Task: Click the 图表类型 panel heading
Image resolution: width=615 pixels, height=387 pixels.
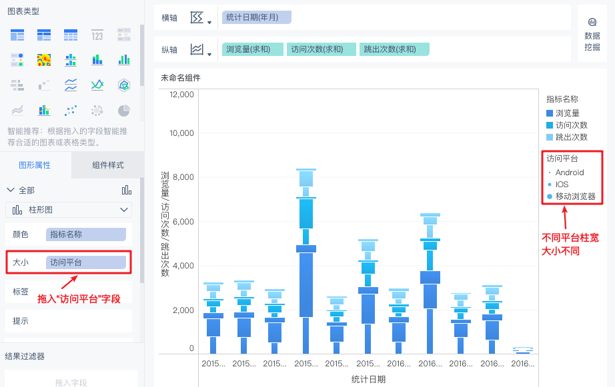Action: [x=23, y=11]
